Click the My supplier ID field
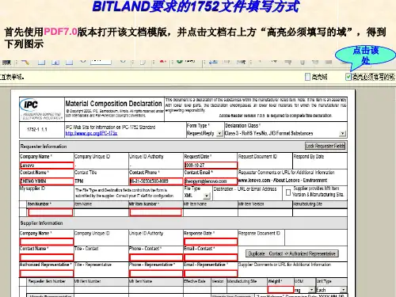The height and width of the screenshot is (297, 396). coord(47,196)
